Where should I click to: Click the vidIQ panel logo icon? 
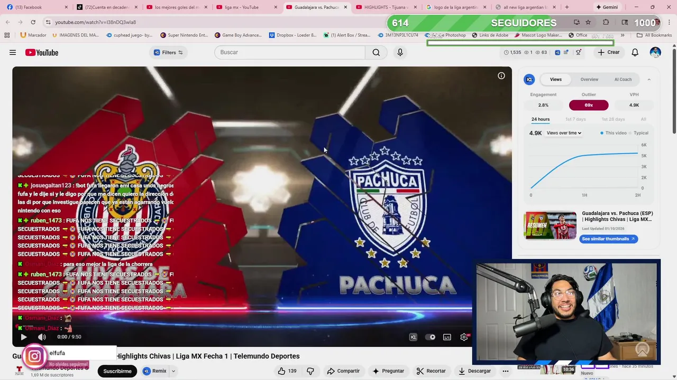coord(529,79)
